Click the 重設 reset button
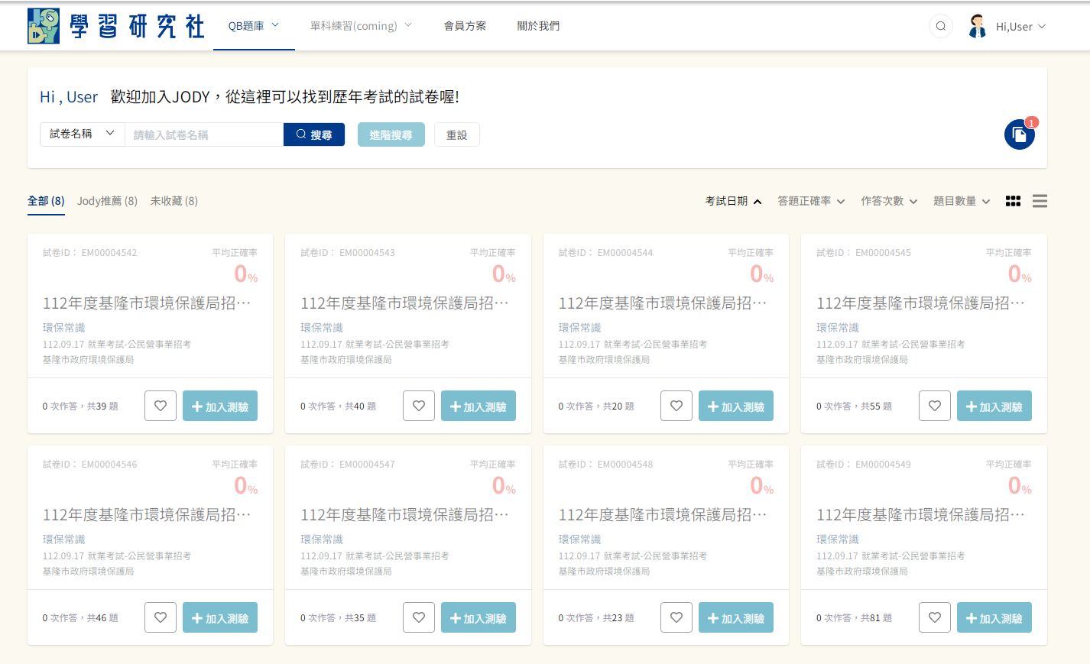Screen dimensions: 1090x664 click(x=456, y=134)
